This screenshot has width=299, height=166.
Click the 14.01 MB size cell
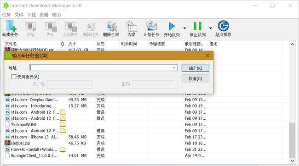(x=78, y=155)
